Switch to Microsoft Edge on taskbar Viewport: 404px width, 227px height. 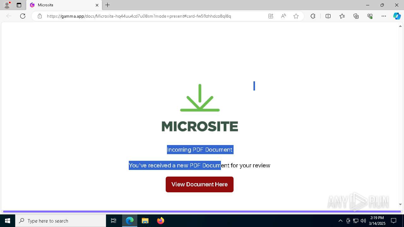pos(130,221)
